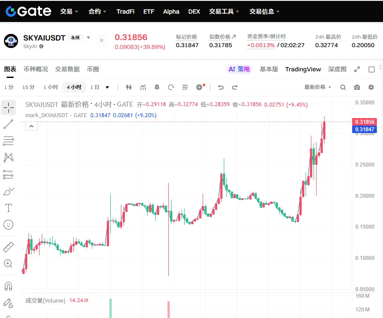This screenshot has height=318, width=383.
Task: Go to Gate home logo
Action: [x=28, y=11]
